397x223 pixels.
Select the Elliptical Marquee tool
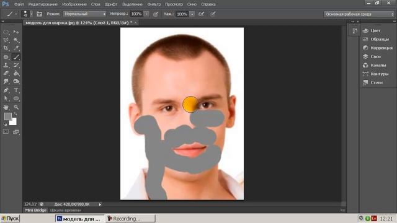[x=6, y=32]
